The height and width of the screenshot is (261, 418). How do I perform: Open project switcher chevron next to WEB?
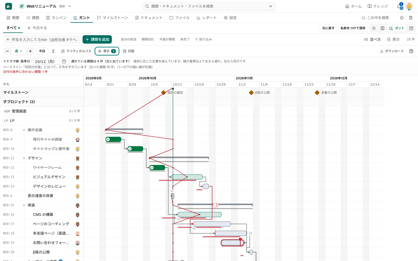click(70, 6)
